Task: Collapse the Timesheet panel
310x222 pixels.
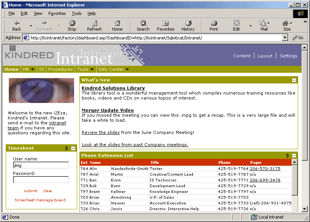Action: [x=73, y=148]
